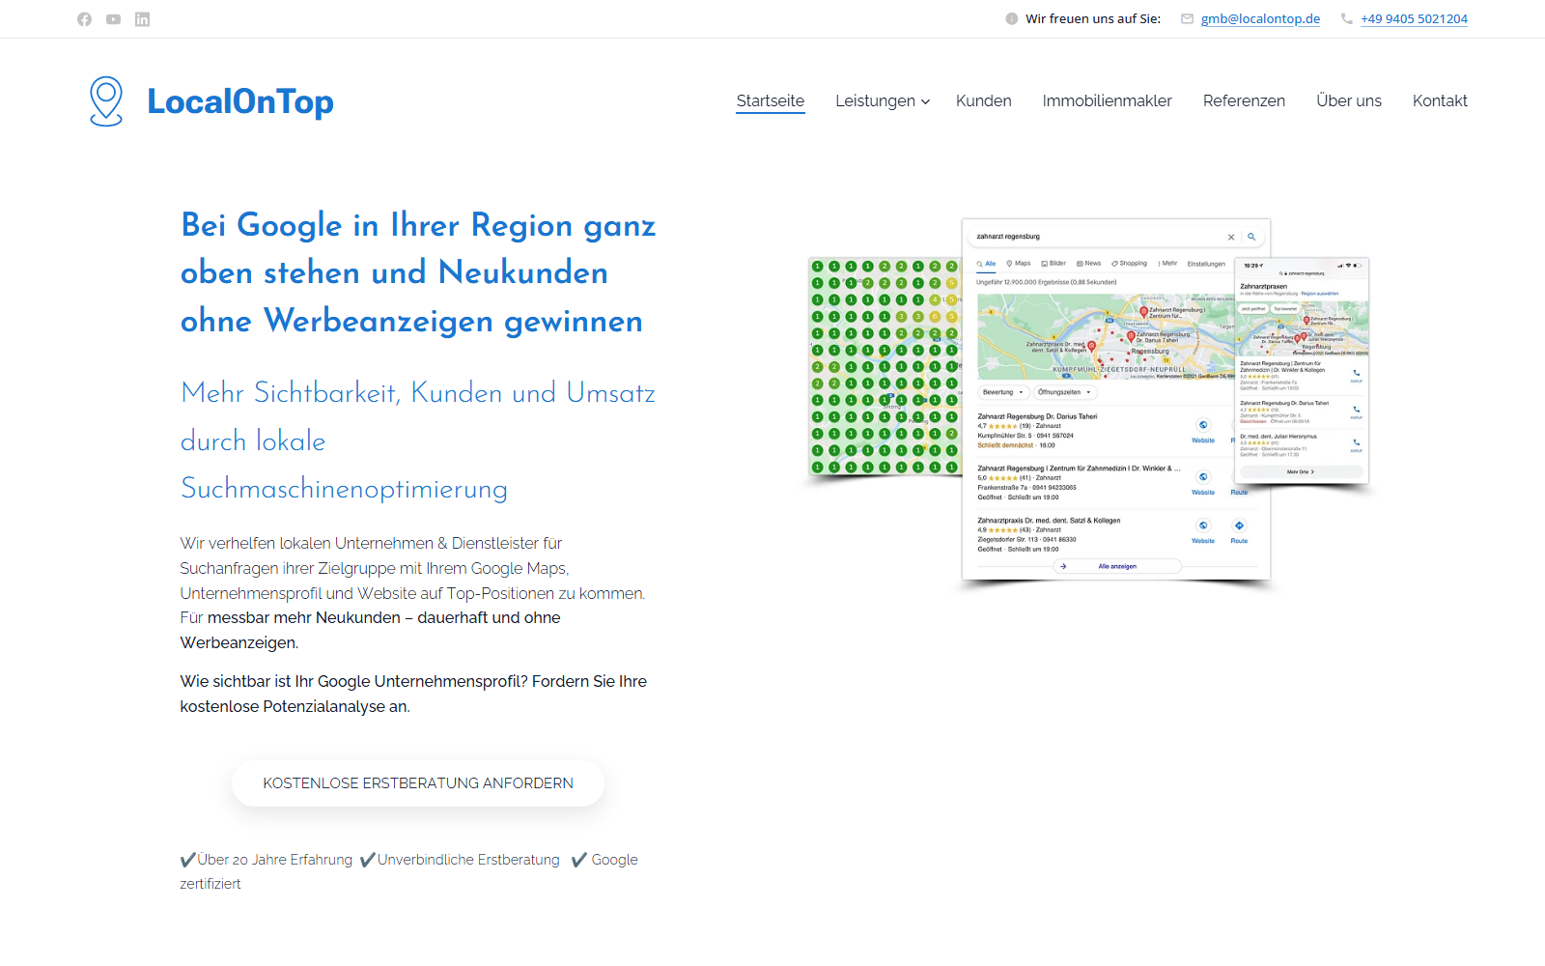Open email link gmb@localontop.de
Image resolution: width=1545 pixels, height=966 pixels.
[1260, 18]
